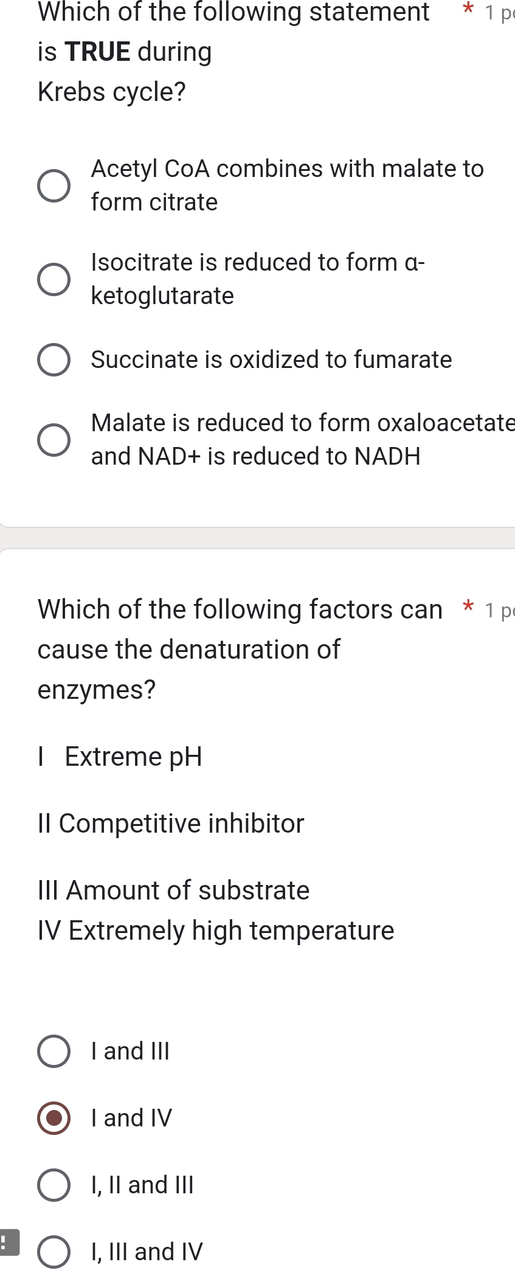Click the "I and IV" option label text
This screenshot has width=515, height=1273.
pyautogui.click(x=131, y=1117)
